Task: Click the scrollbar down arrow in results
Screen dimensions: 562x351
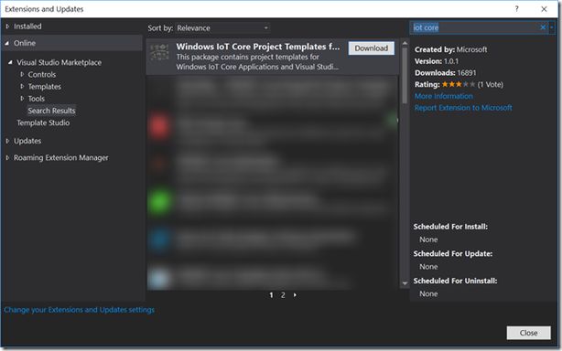Action: point(405,283)
